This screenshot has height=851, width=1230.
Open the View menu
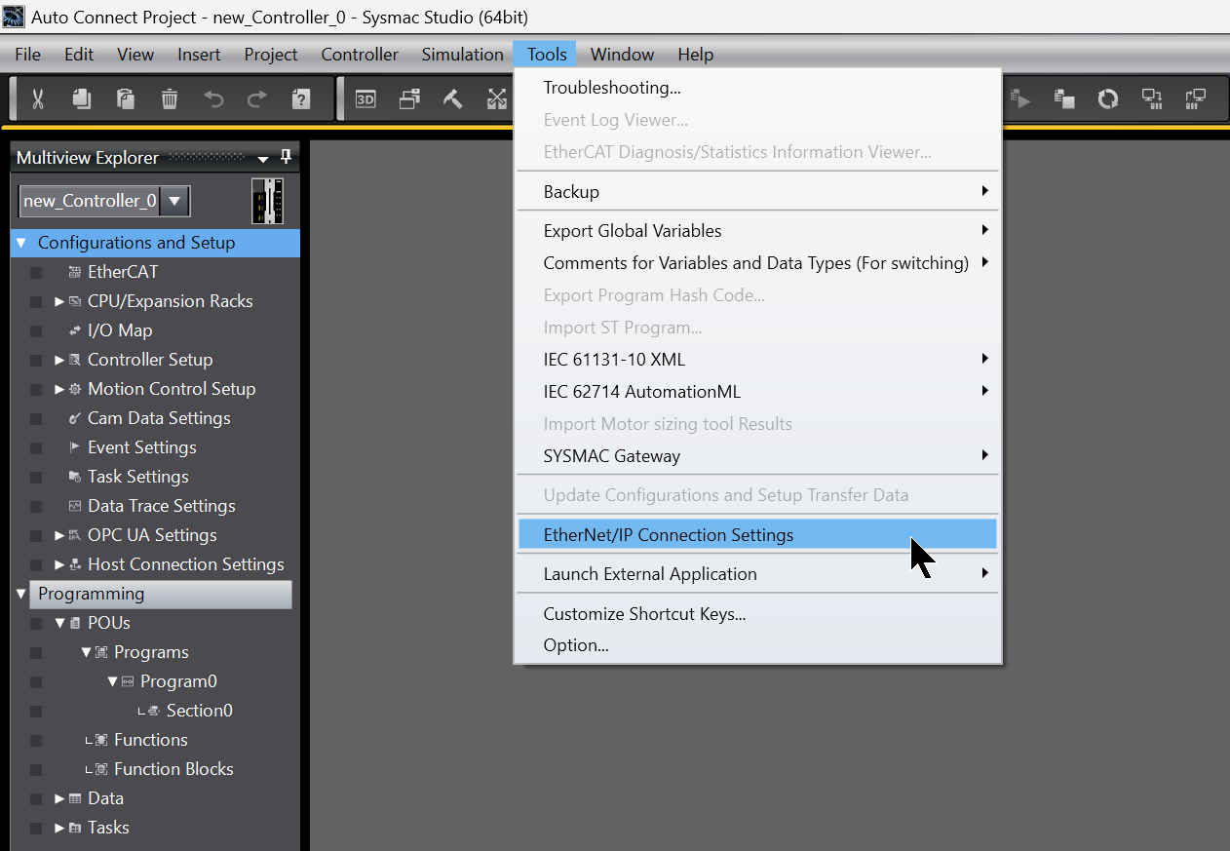pyautogui.click(x=135, y=55)
